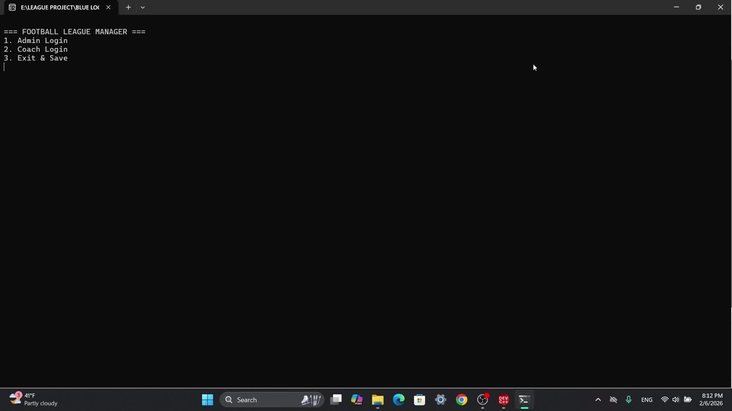Open a new terminal tab with plus button
This screenshot has width=732, height=411.
[128, 7]
